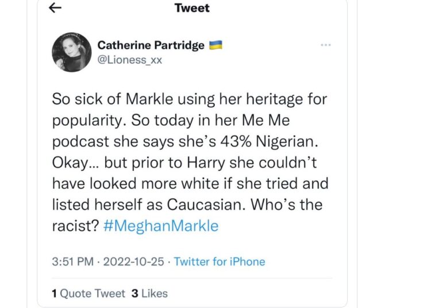Open the three-dot more options menu
431x308 pixels.
(x=326, y=45)
